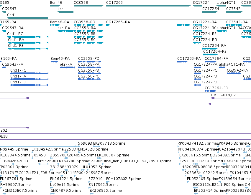Viewport: 251px width, 195px height.
Task: Open protein CG3558-PD label
Action: click(89, 59)
